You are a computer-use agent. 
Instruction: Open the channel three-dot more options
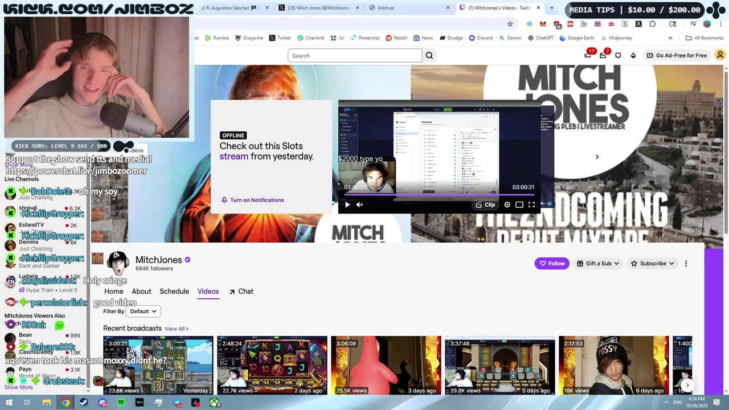click(686, 263)
